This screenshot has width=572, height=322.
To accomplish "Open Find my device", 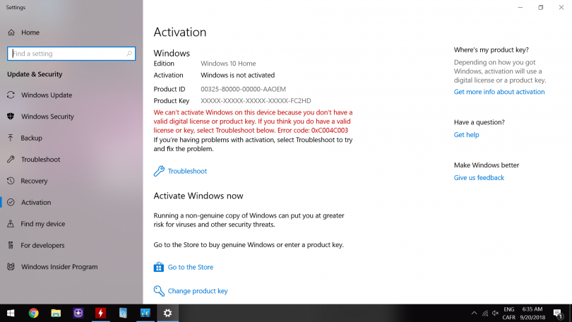I will pos(42,224).
